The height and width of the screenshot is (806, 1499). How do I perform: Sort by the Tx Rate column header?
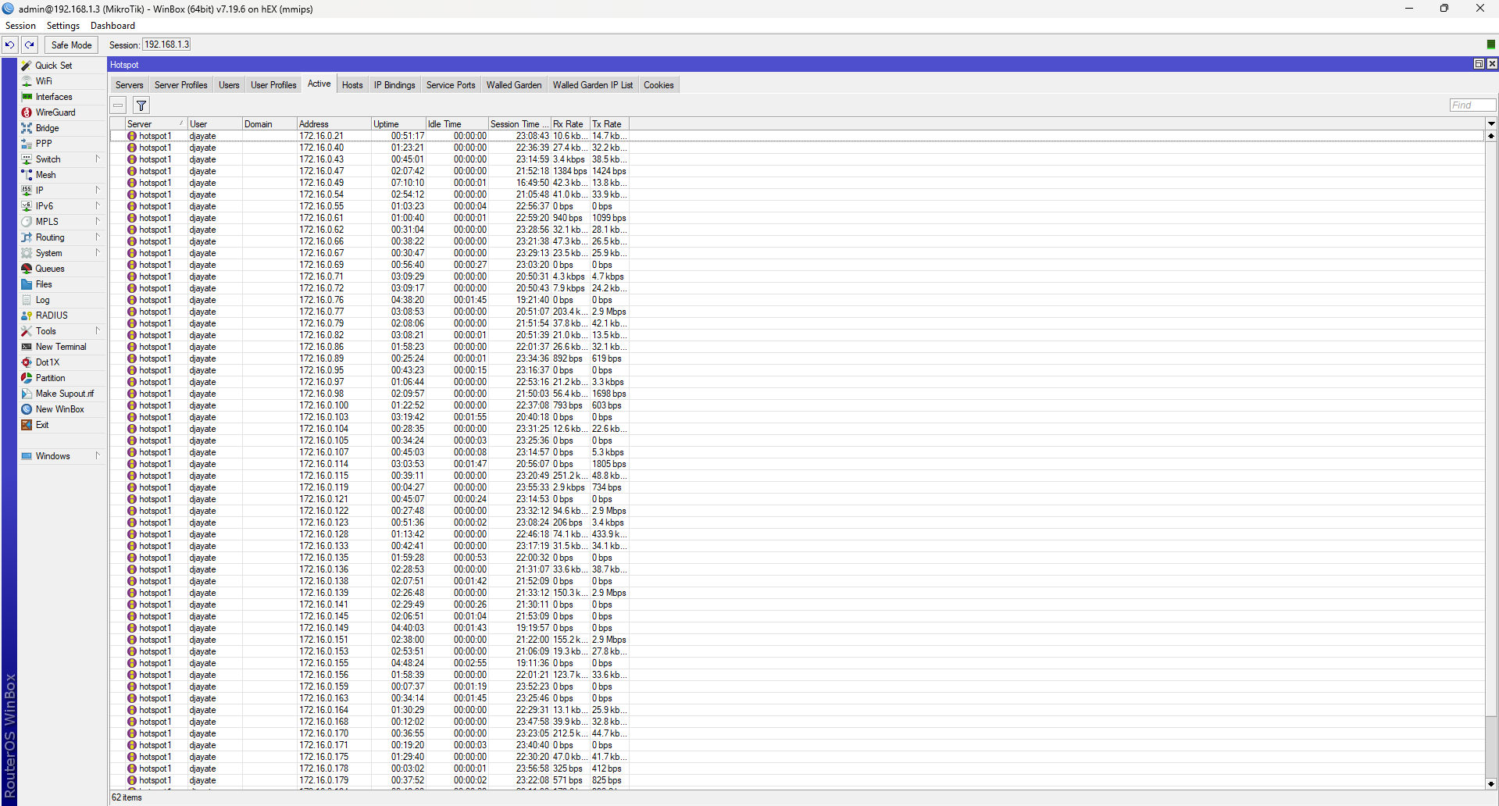click(x=609, y=124)
